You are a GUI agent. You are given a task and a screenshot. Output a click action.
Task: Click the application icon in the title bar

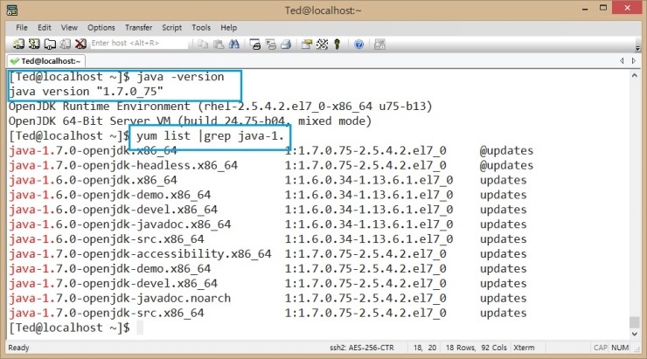click(x=12, y=10)
